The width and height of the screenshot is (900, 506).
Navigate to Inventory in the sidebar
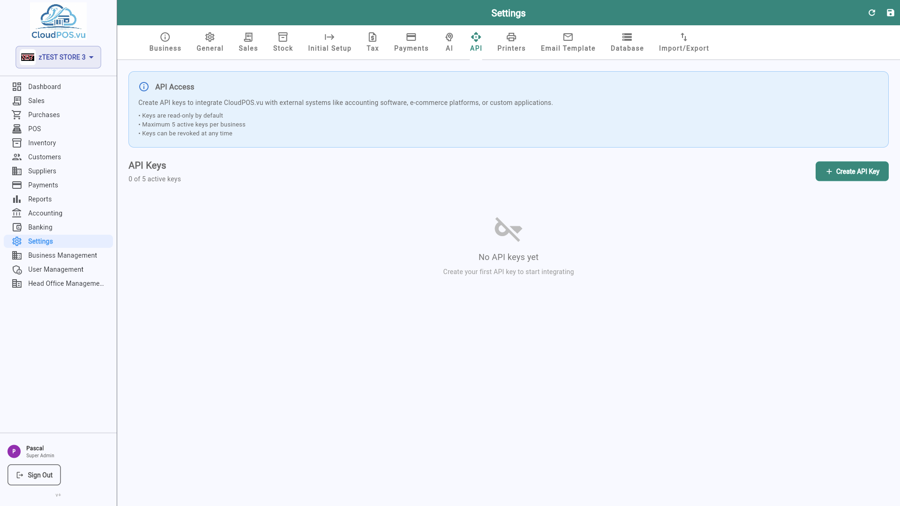(58, 143)
